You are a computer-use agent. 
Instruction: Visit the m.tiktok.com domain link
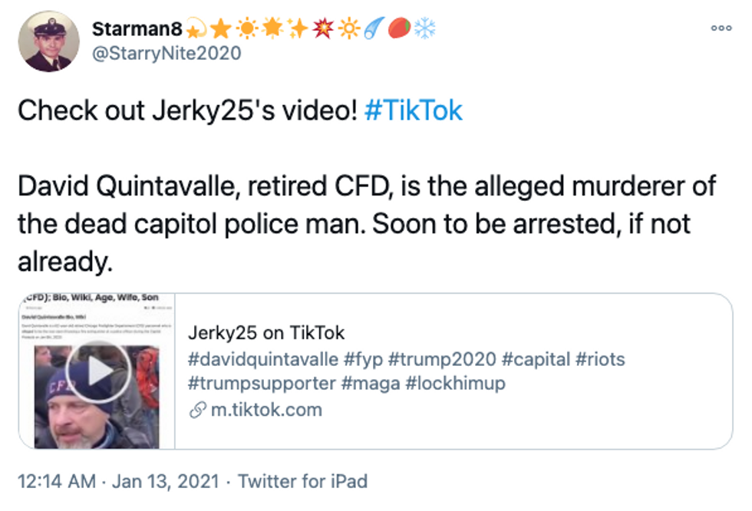coord(266,410)
